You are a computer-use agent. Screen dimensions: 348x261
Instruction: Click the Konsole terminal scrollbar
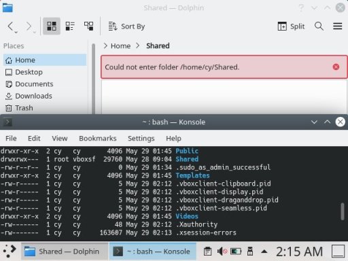(x=343, y=211)
